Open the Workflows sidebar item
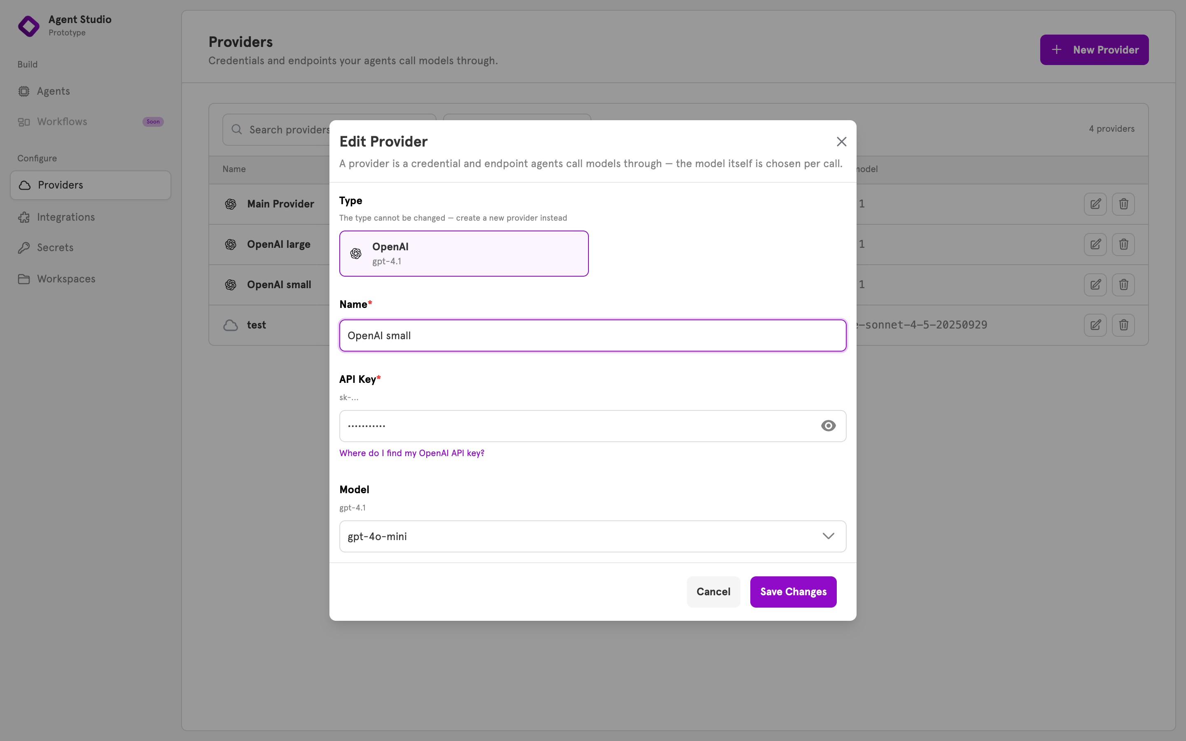1186x741 pixels. 91,121
